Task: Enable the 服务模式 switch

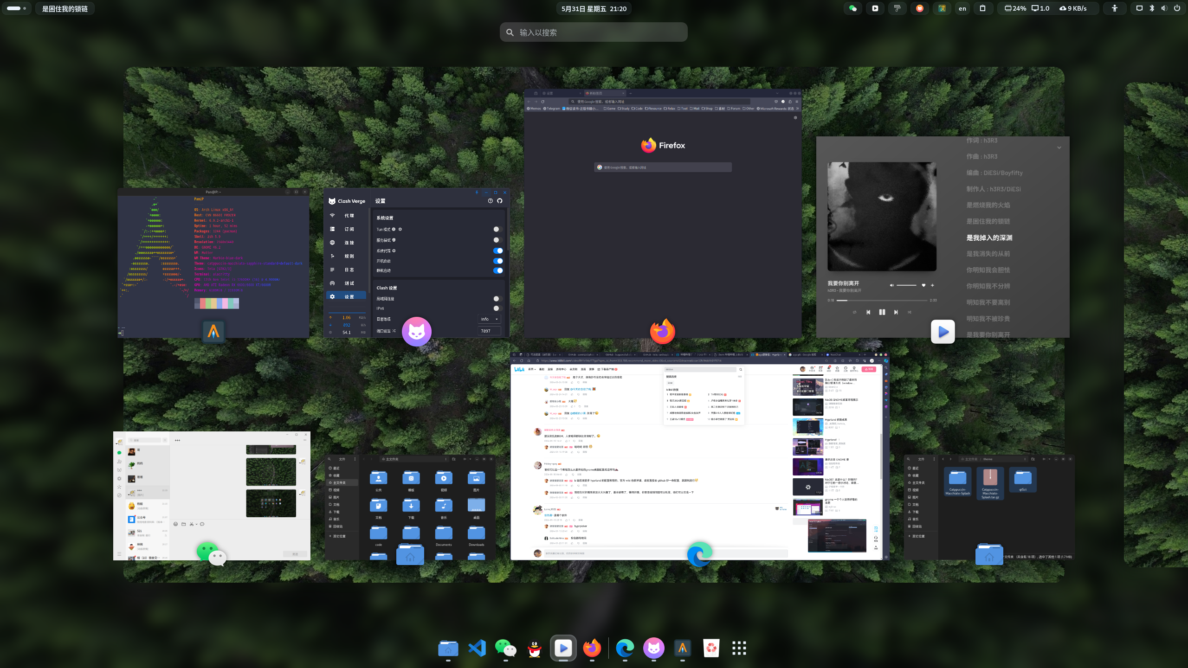Action: pos(497,240)
